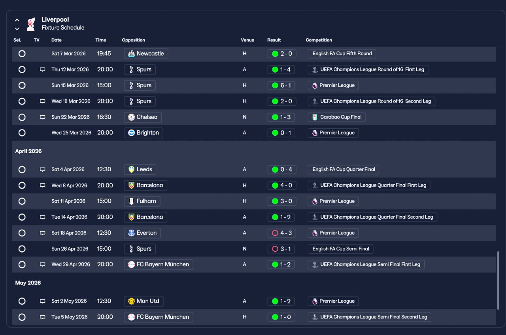Open the FC Bayern München opposition button on 29 Apr
The image size is (506, 335).
click(x=159, y=264)
